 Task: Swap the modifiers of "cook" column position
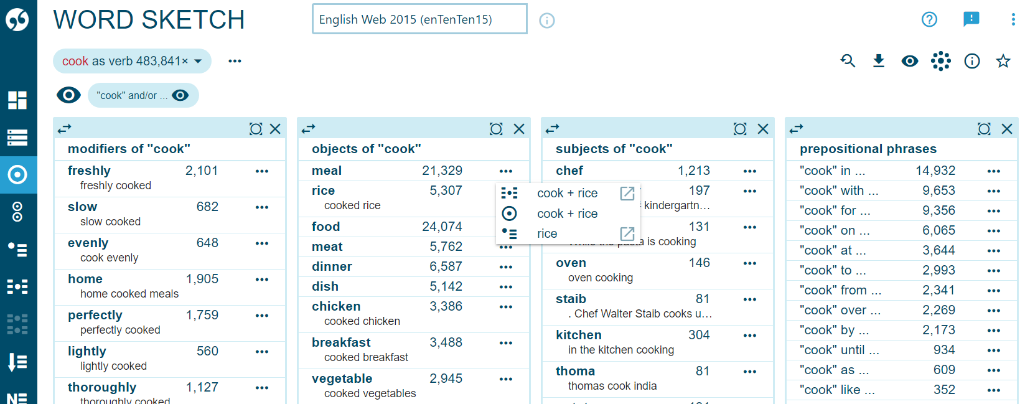point(65,129)
